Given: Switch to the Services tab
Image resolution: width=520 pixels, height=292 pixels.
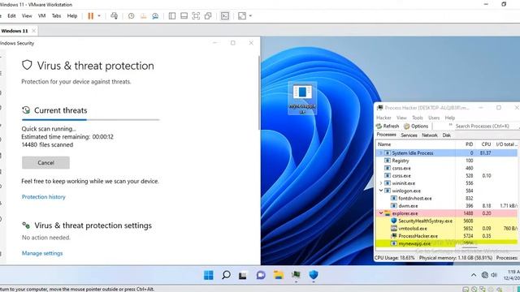Looking at the screenshot, I should [409, 135].
